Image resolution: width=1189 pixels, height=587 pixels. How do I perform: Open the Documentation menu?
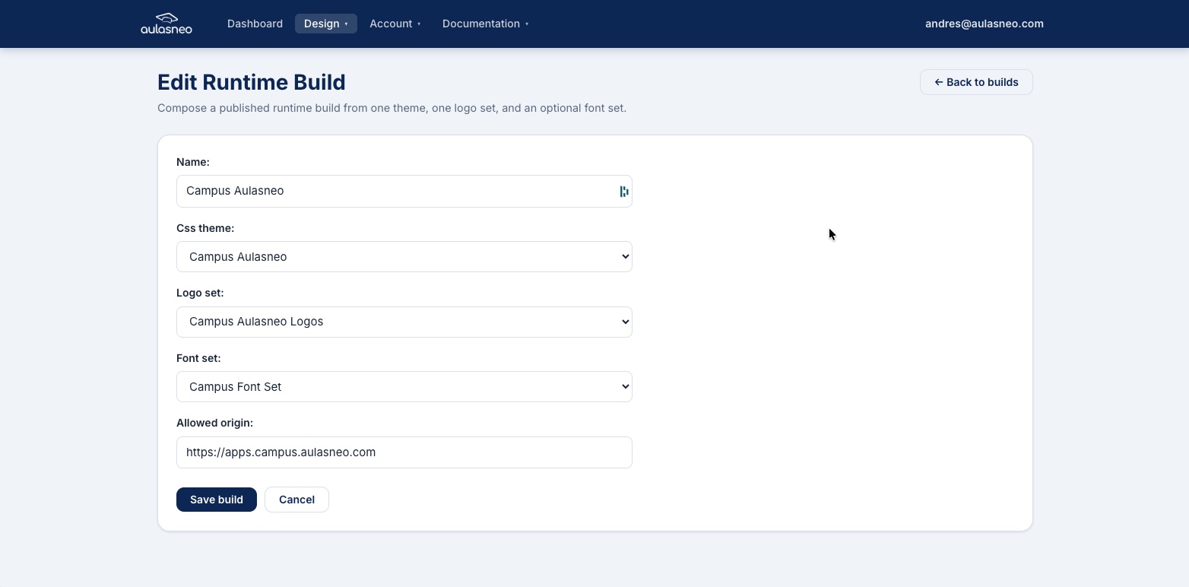(480, 24)
